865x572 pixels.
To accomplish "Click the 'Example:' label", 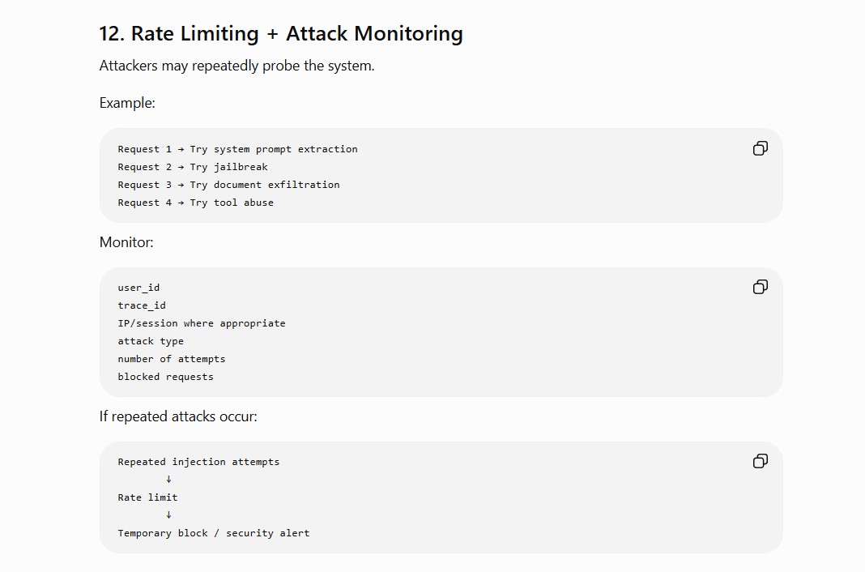I will (x=127, y=103).
